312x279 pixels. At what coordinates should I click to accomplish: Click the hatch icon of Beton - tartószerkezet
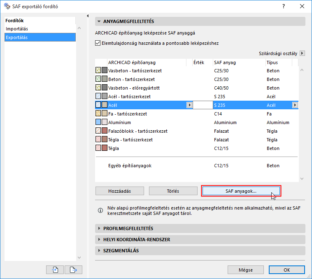pos(98,79)
